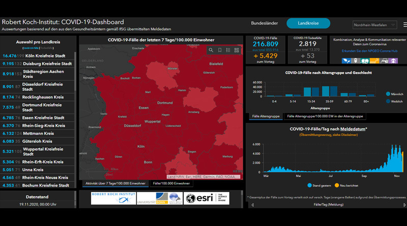Open the map bookmarks icon
Image resolution: width=407 pixels, height=226 pixels.
click(220, 50)
